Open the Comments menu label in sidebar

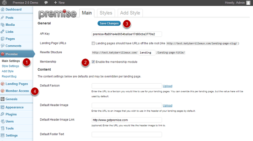tap(13, 46)
